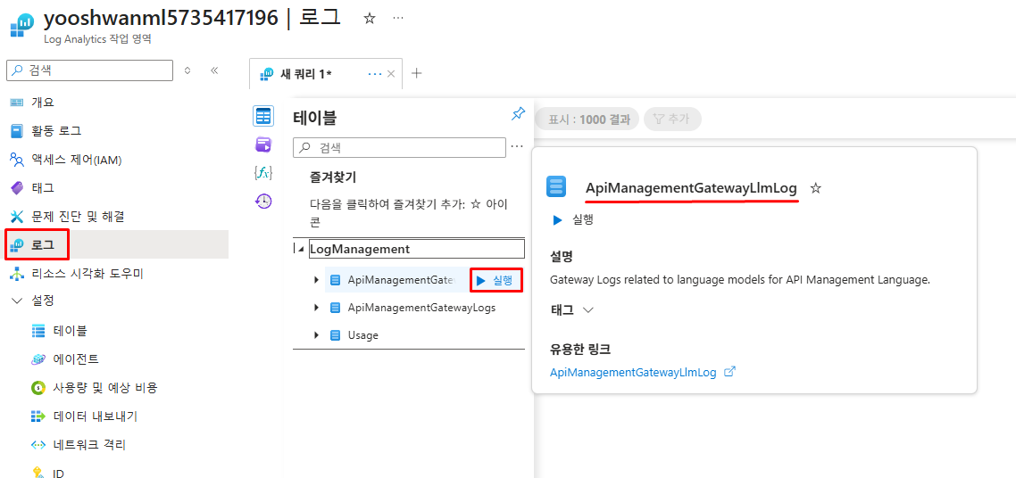The image size is (1016, 478).
Task: Click the table 검색 input field
Action: point(400,147)
